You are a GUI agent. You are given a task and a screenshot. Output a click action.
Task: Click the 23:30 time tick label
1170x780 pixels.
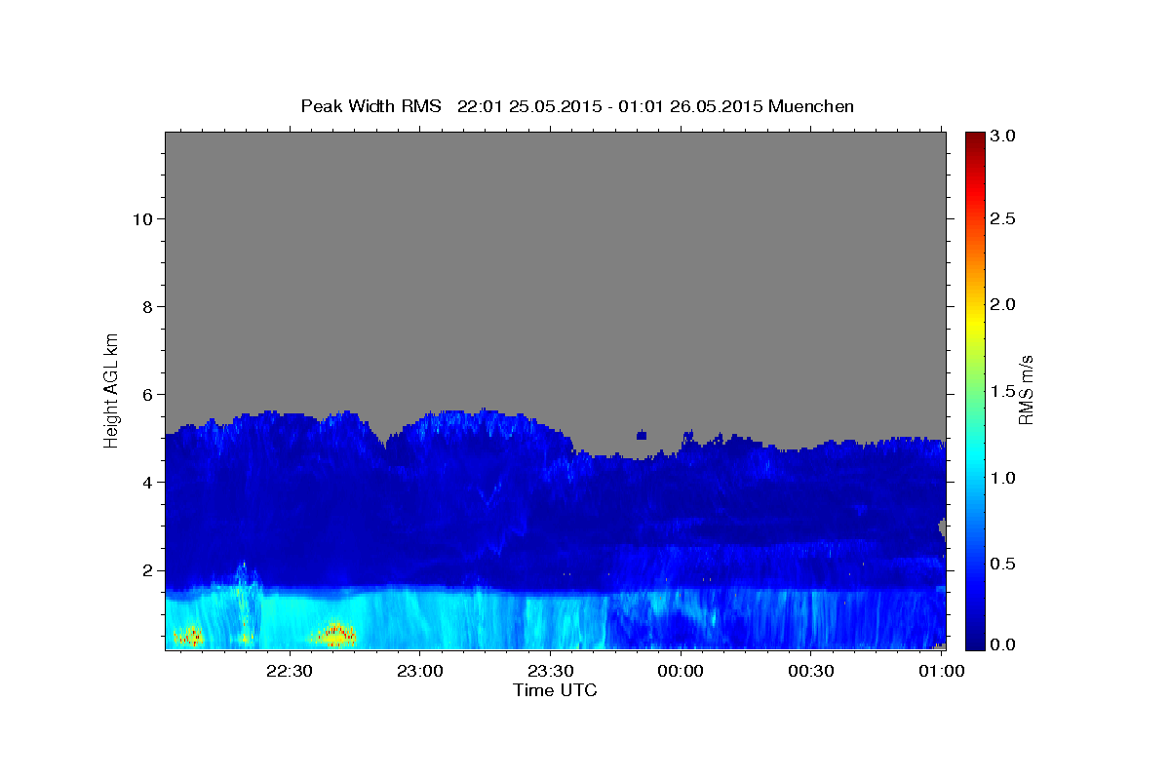[x=550, y=671]
